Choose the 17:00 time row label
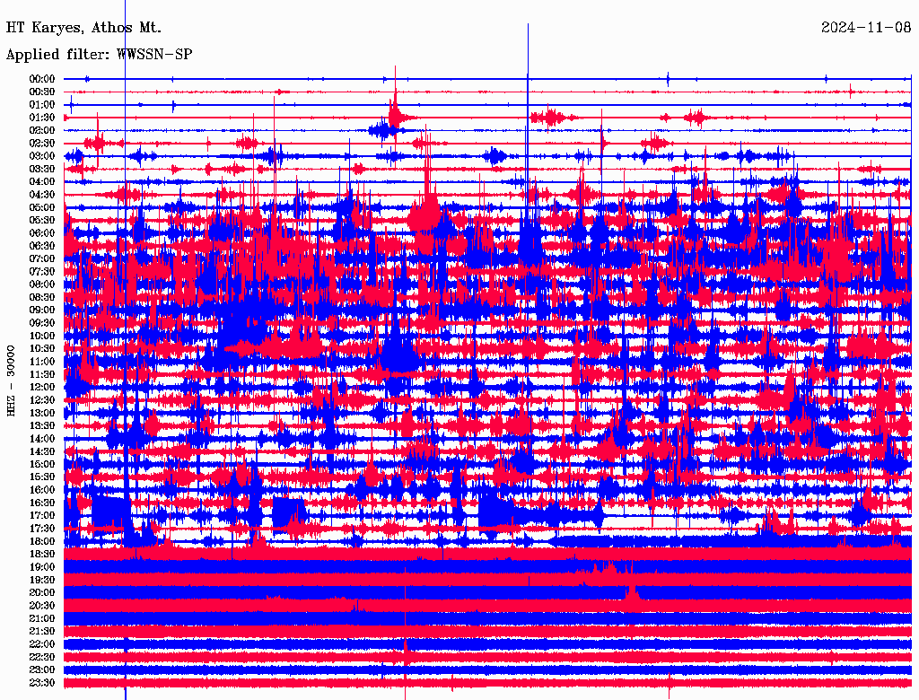The height and width of the screenshot is (700, 919). point(42,516)
